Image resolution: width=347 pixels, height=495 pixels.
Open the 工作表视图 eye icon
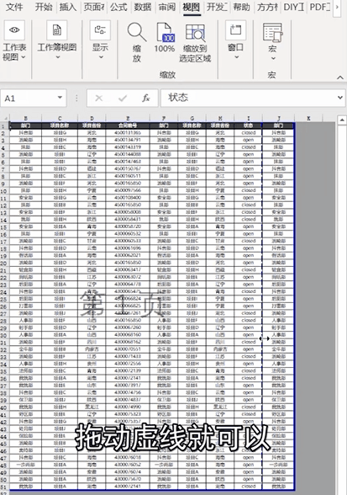click(14, 30)
